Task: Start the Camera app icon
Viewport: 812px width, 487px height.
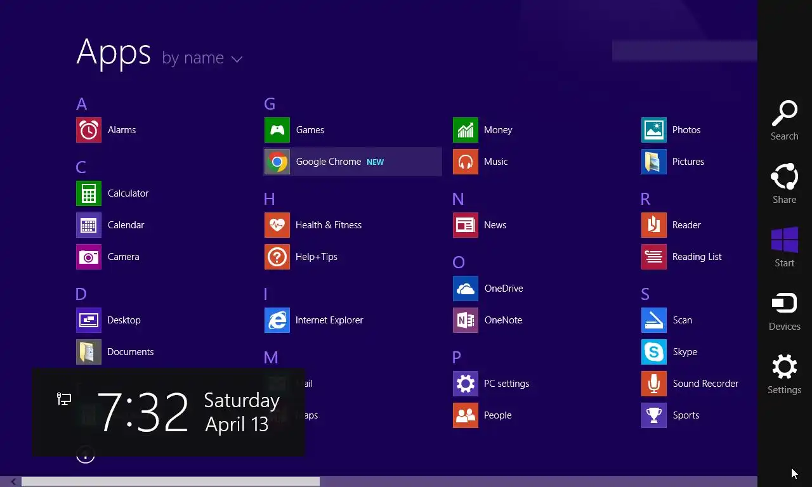Action: click(x=89, y=257)
